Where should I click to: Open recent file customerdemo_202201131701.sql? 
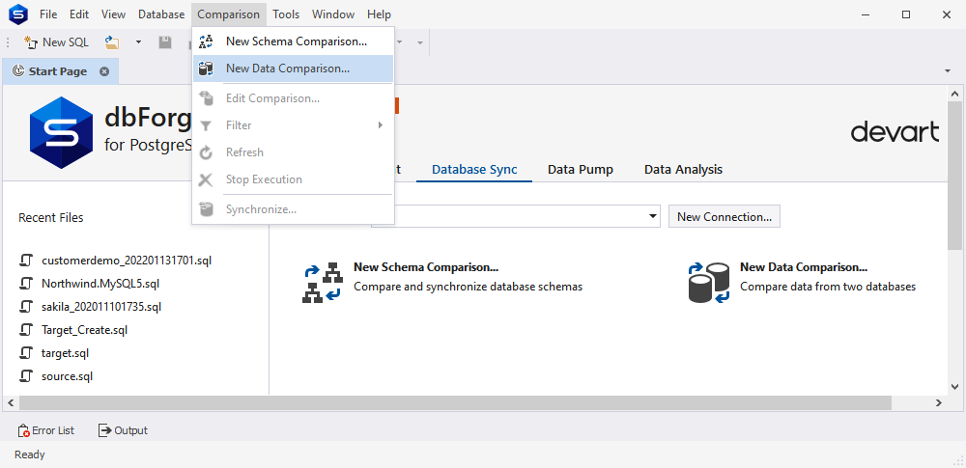pos(127,260)
